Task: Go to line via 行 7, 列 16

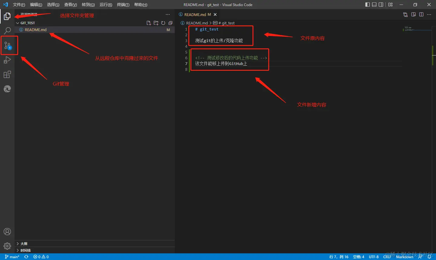Action: pyautogui.click(x=339, y=257)
